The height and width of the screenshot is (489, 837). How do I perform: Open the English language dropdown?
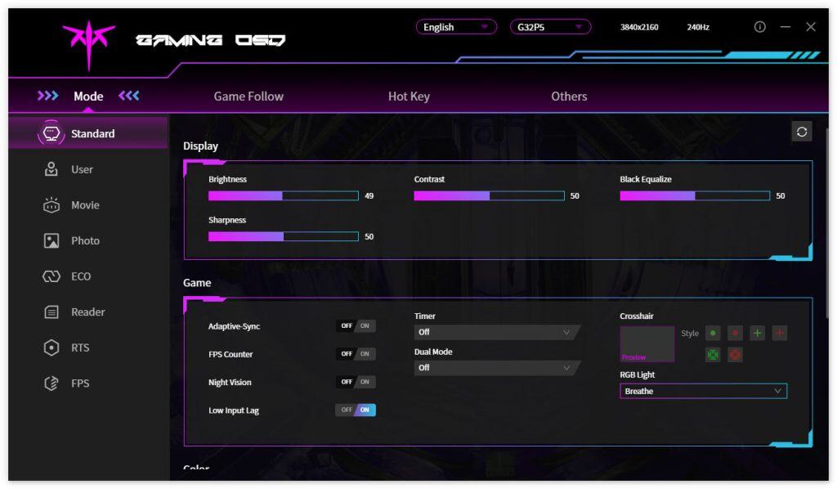point(456,27)
